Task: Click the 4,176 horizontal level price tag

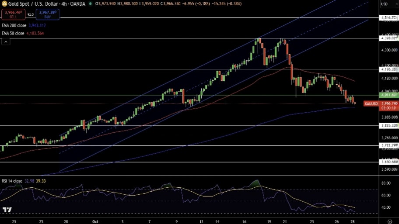Action: 389,69
